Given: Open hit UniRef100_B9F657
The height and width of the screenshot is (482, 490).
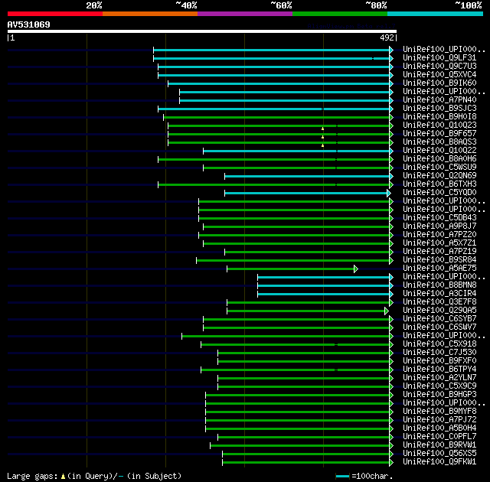Looking at the screenshot, I should pos(439,134).
